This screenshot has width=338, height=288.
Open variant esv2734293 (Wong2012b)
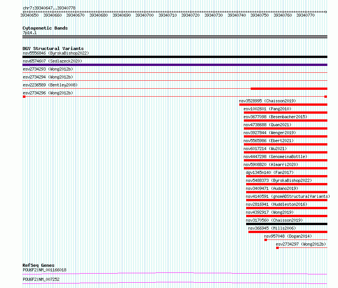[x=48, y=69]
